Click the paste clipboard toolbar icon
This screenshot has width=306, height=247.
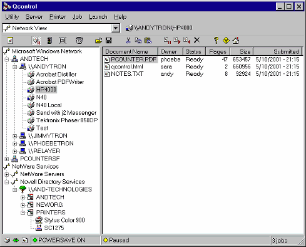[x=148, y=41]
